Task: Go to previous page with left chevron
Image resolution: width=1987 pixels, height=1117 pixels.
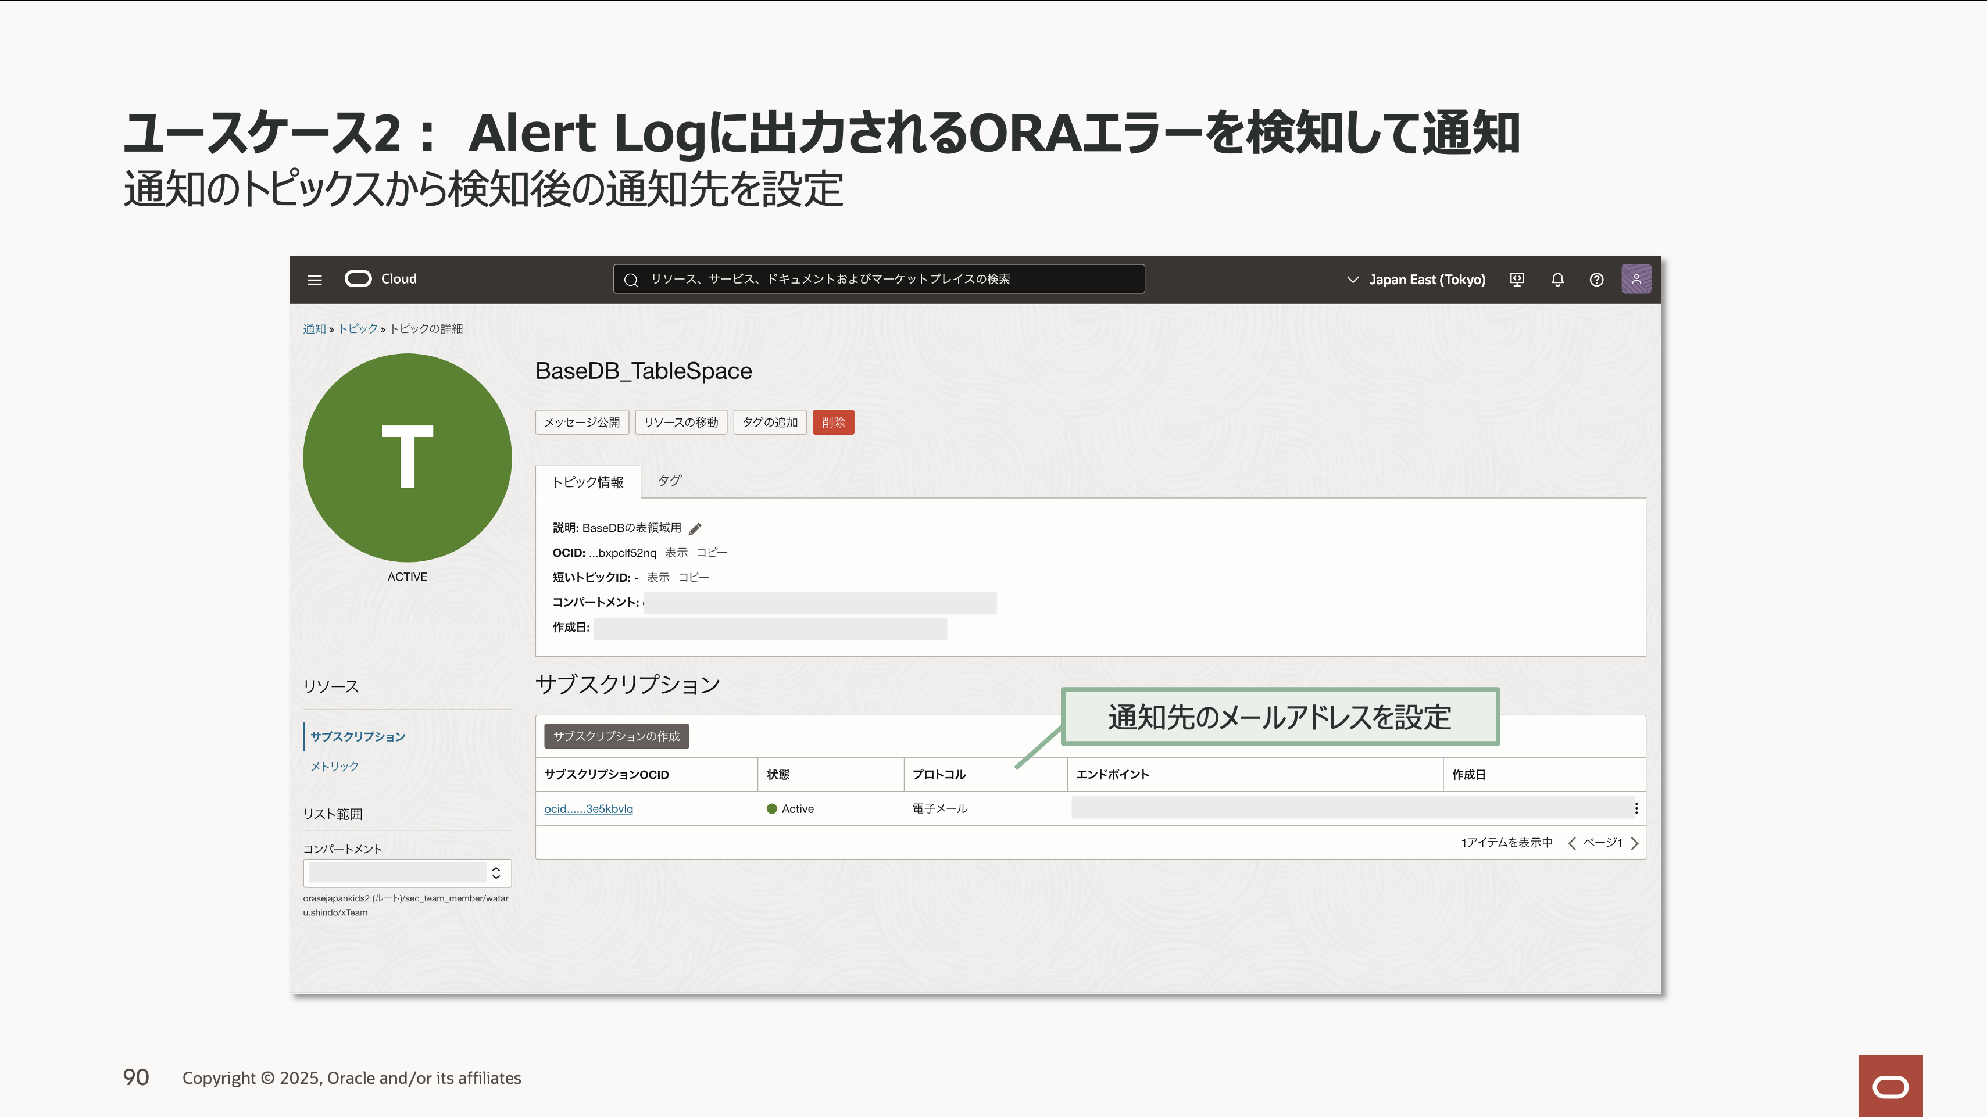Action: pos(1571,843)
